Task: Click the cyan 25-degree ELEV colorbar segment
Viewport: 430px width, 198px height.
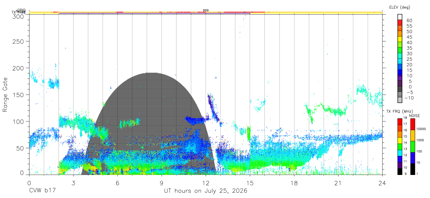Action: (x=400, y=61)
